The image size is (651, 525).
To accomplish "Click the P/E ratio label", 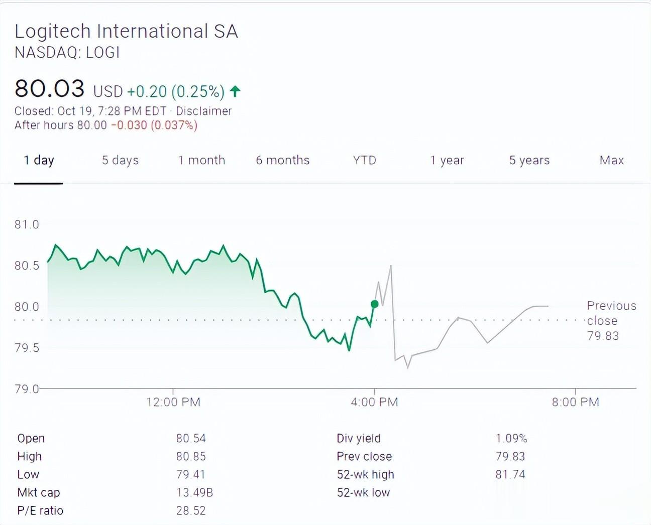I will [x=40, y=510].
